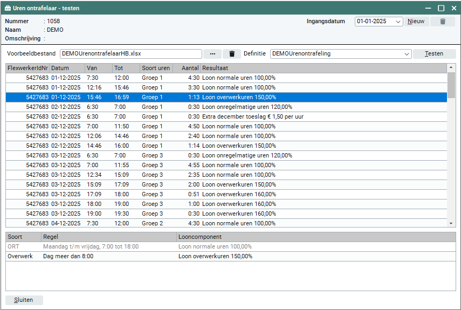This screenshot has width=461, height=310.
Task: Click the Soort uren column header
Action: point(155,68)
